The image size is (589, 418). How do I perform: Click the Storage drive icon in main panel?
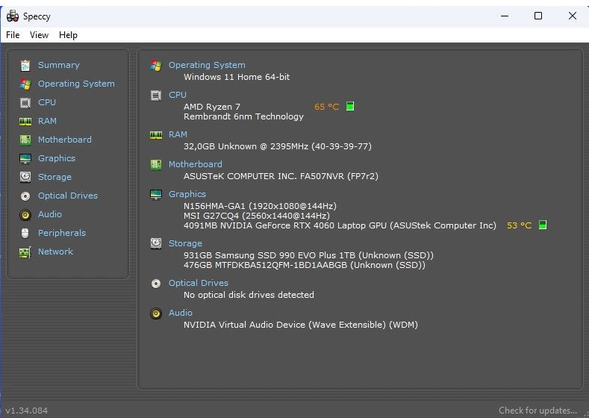coord(156,244)
